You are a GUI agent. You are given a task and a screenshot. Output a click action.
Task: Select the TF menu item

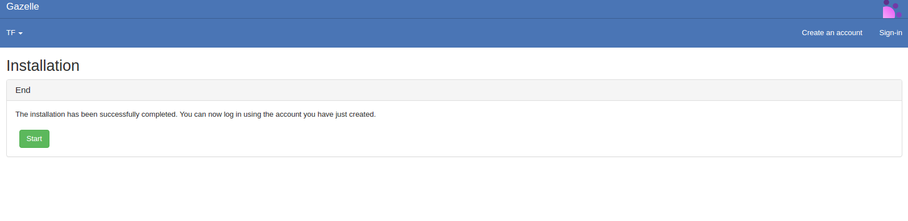click(14, 33)
